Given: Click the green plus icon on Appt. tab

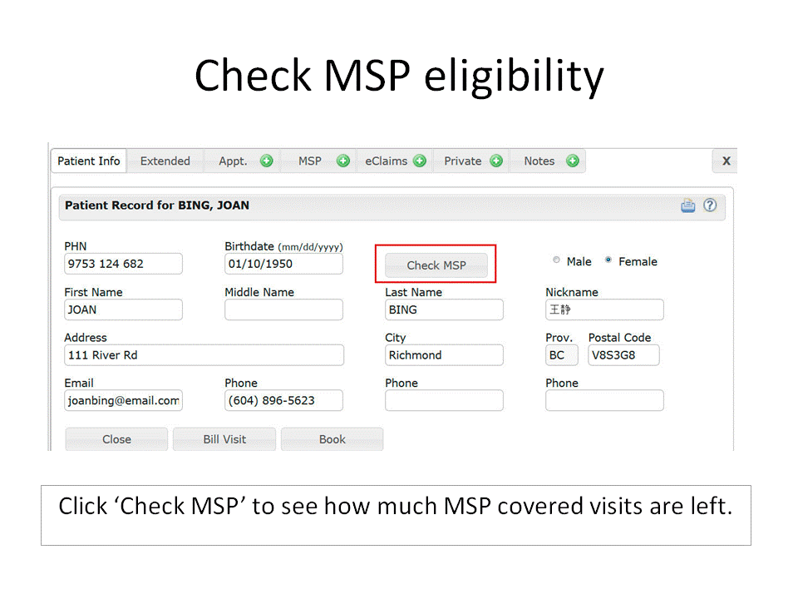Looking at the screenshot, I should (x=266, y=161).
